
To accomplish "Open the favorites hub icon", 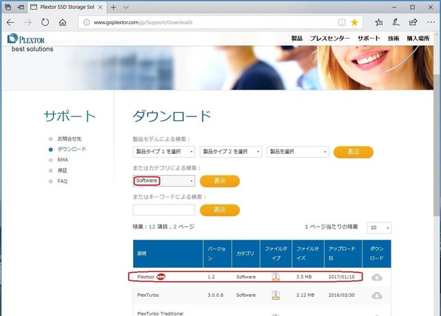I will coord(379,23).
